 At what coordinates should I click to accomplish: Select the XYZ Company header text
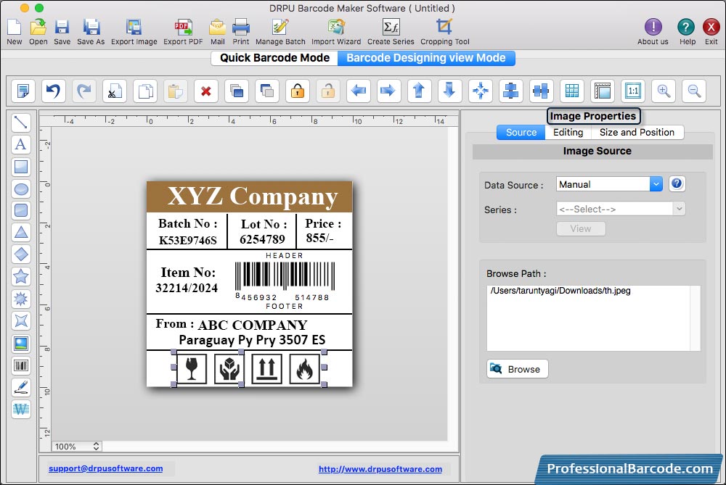click(x=253, y=196)
